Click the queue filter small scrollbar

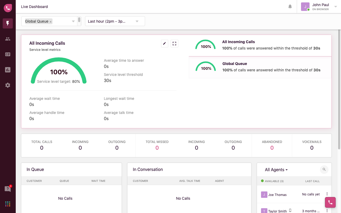pos(79,20)
